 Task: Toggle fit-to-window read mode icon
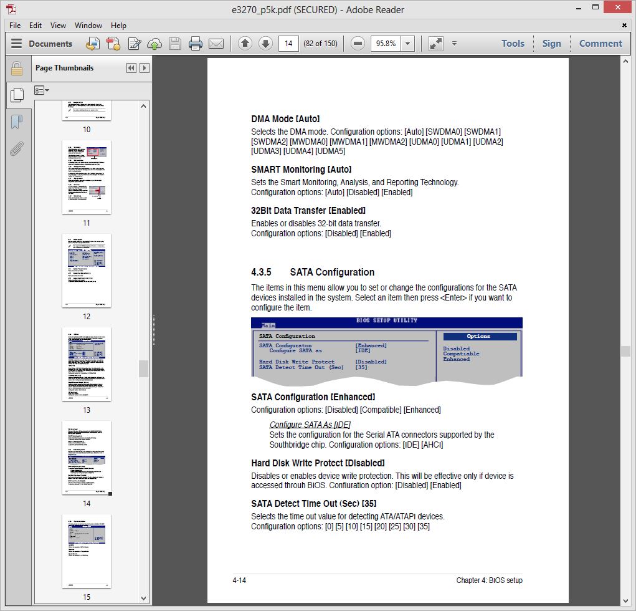[x=435, y=44]
